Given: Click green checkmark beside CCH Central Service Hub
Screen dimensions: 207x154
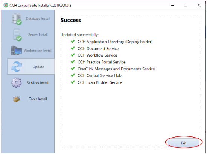Looking at the screenshot, I should pyautogui.click(x=73, y=75).
